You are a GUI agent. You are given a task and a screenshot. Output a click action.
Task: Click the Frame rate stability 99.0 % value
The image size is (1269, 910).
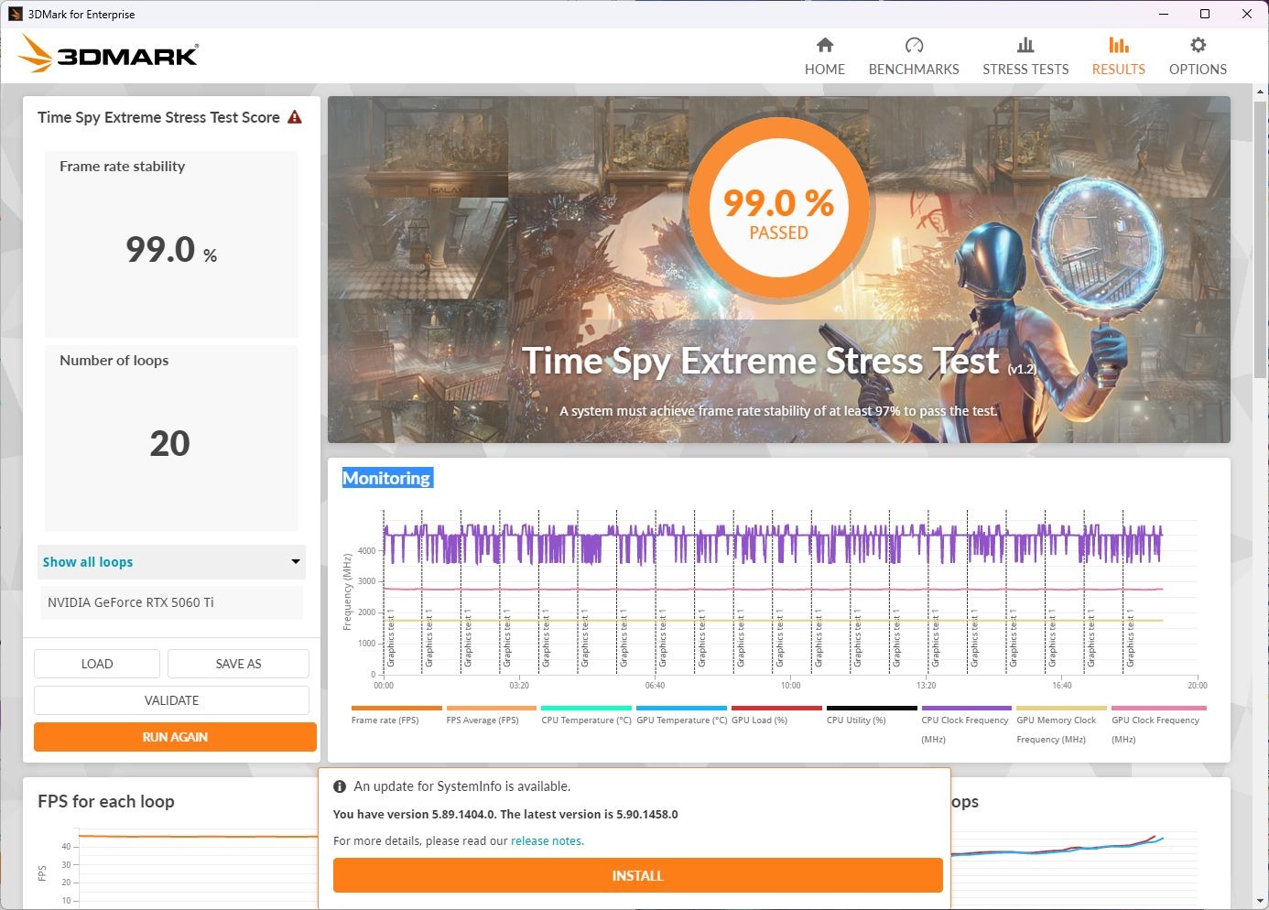[171, 249]
